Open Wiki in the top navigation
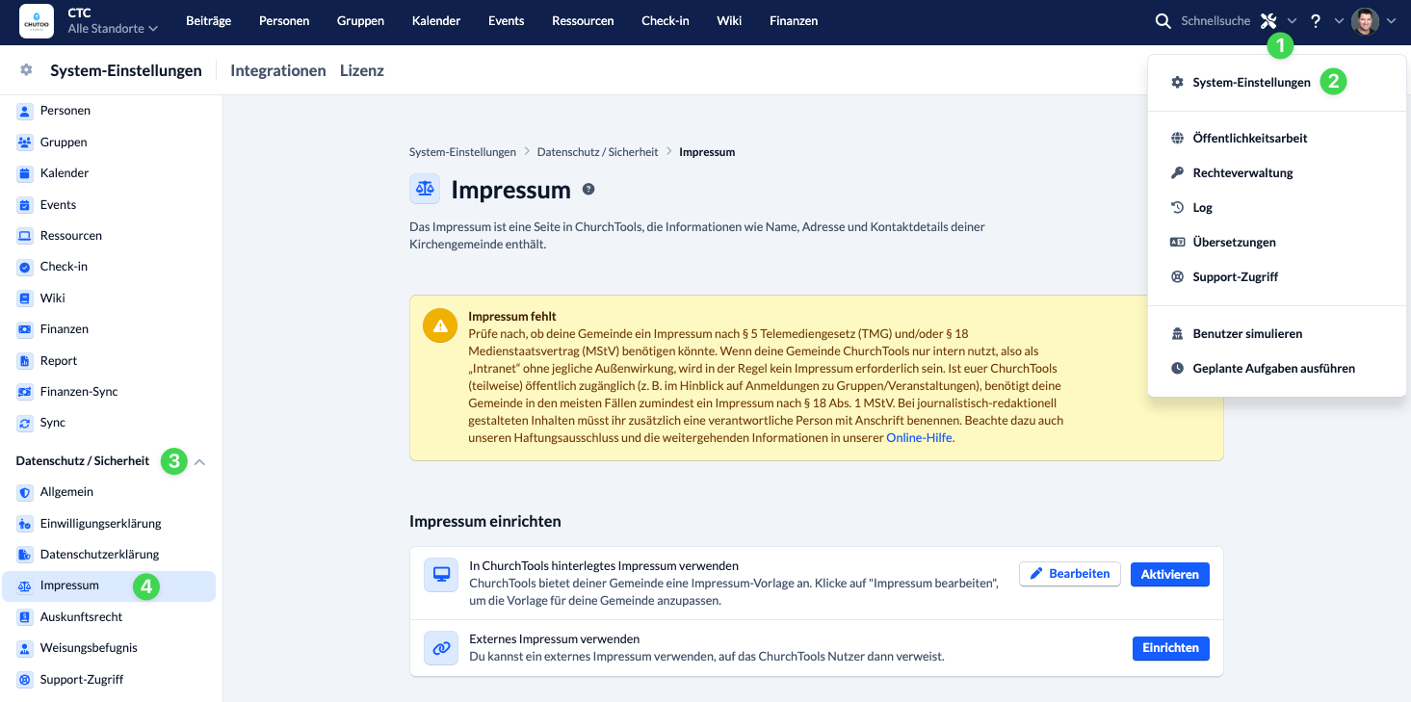Image resolution: width=1411 pixels, height=702 pixels. (729, 21)
